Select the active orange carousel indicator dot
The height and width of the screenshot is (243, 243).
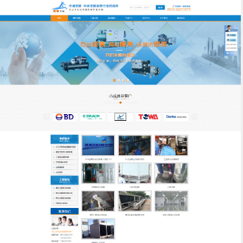[114, 80]
